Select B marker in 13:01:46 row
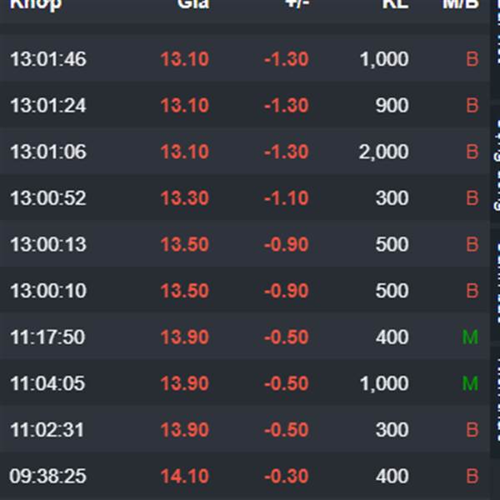Viewport: 500px width, 500px height. tap(472, 59)
